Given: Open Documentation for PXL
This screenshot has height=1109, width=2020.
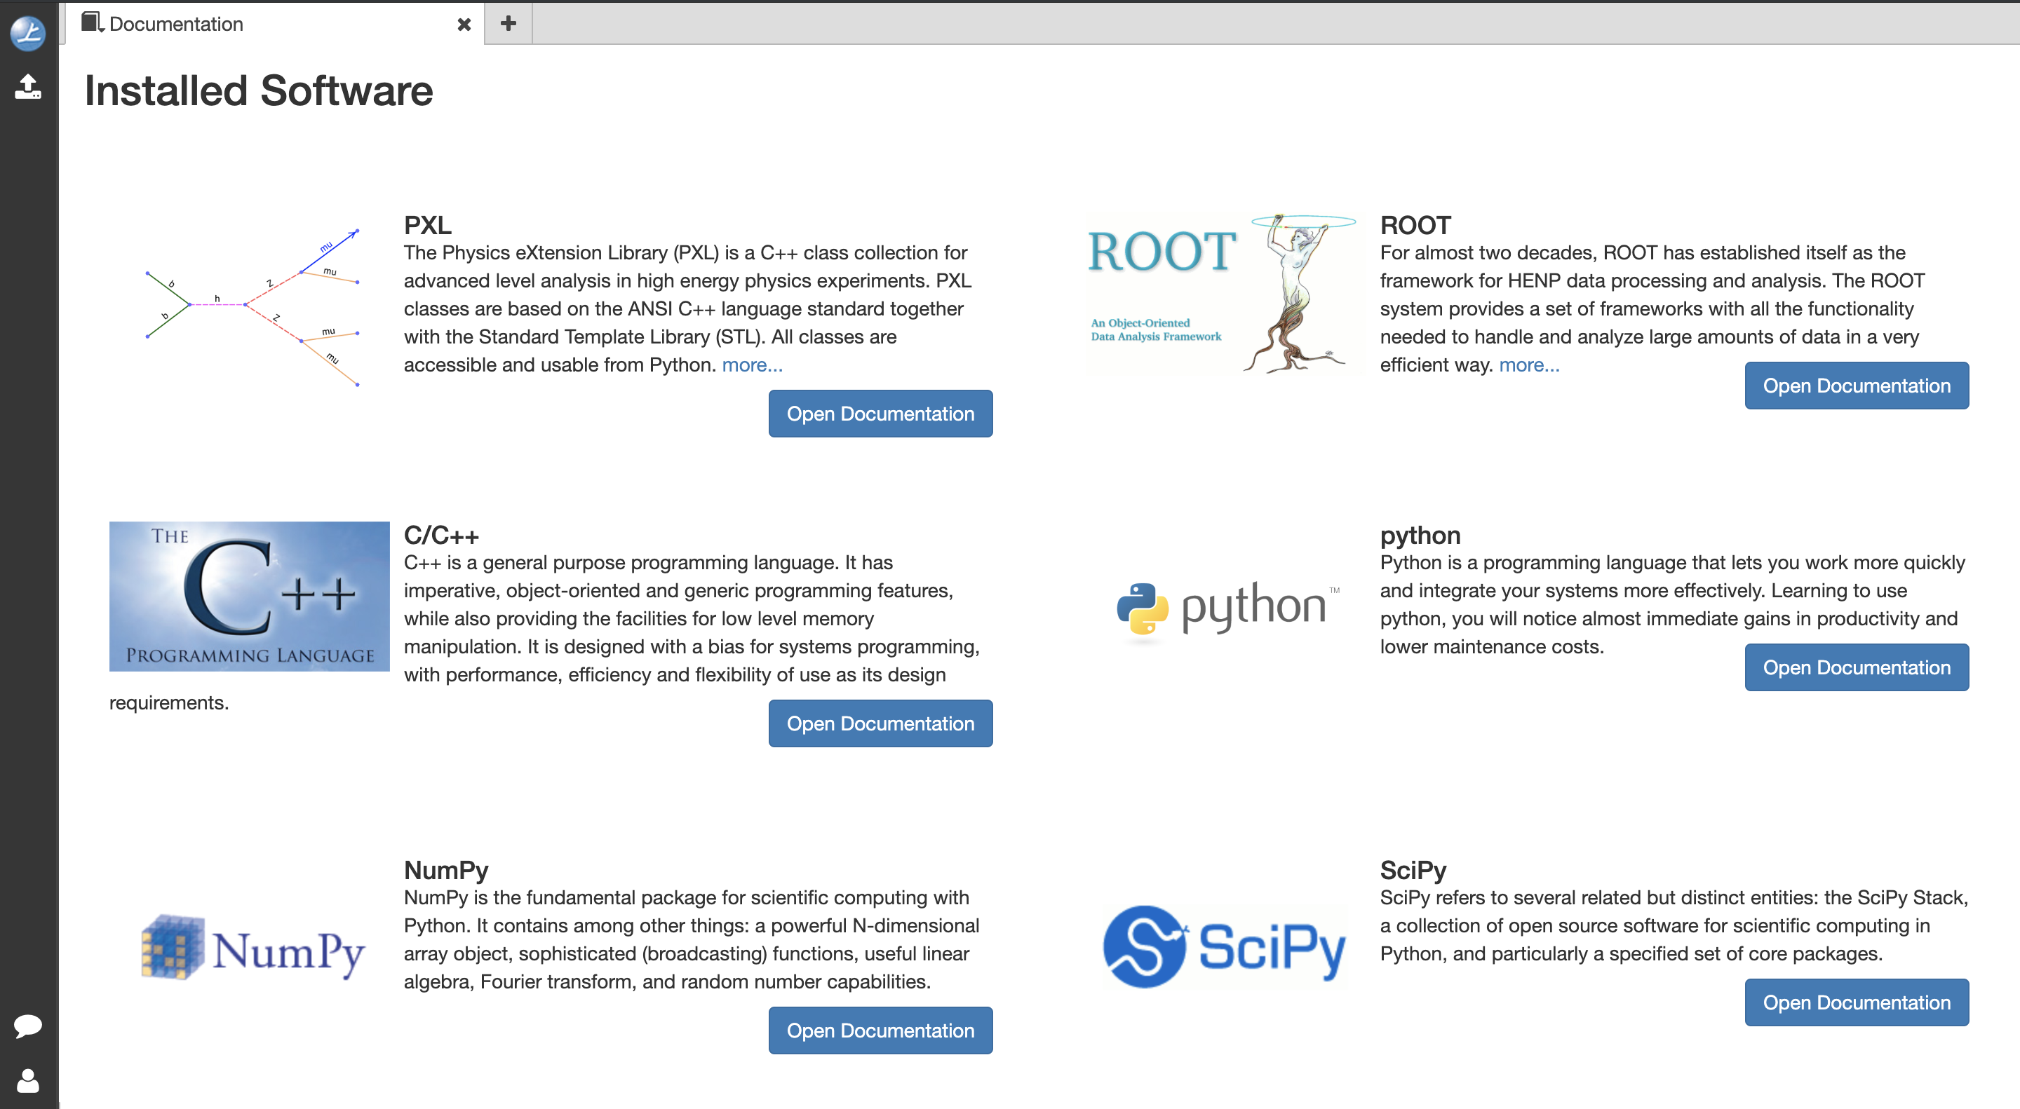Looking at the screenshot, I should point(880,414).
